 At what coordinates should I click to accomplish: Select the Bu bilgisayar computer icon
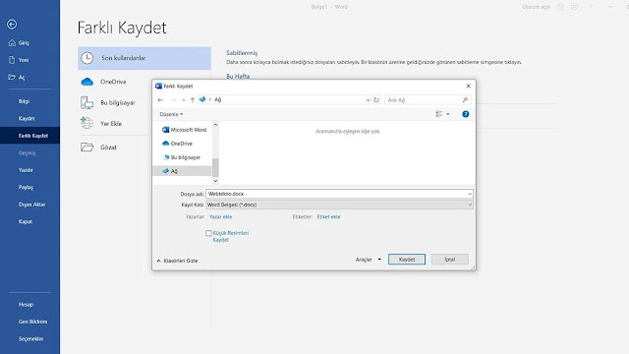(87, 102)
